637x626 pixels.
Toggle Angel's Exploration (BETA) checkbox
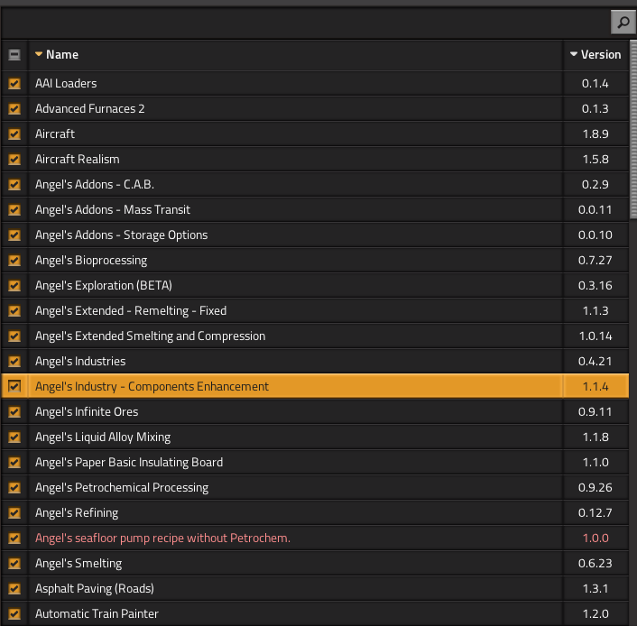click(14, 285)
